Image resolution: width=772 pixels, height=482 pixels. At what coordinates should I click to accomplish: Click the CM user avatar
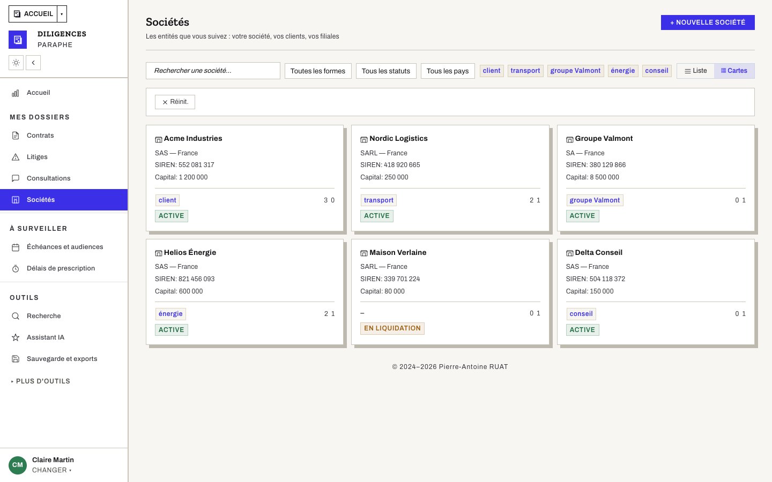tap(18, 465)
